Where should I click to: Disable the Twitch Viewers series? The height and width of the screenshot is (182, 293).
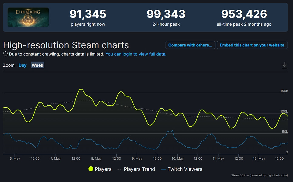click(185, 169)
